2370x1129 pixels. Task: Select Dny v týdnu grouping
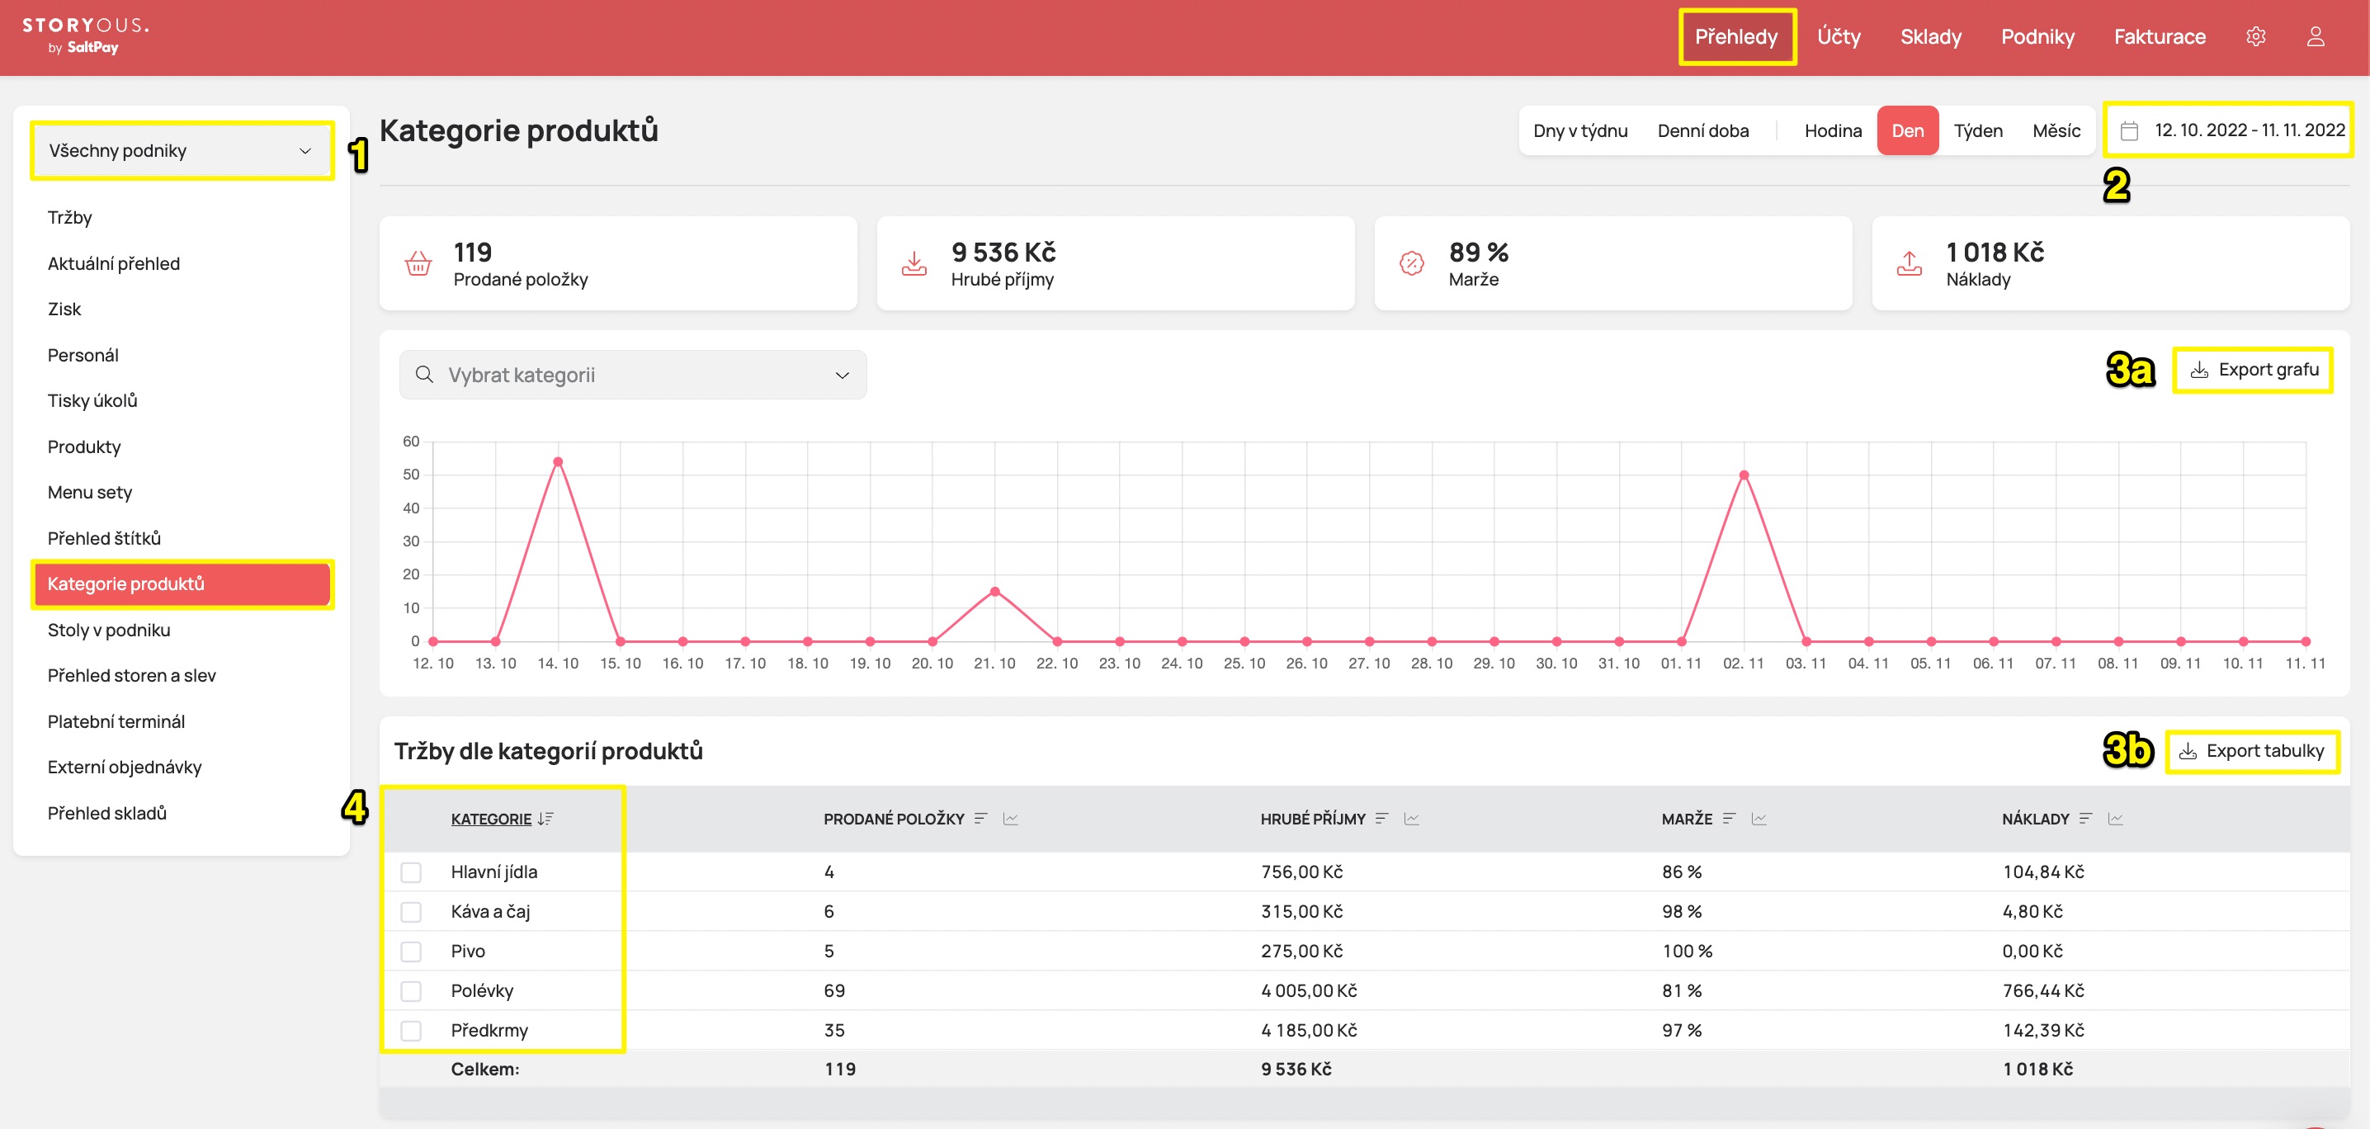(1579, 130)
